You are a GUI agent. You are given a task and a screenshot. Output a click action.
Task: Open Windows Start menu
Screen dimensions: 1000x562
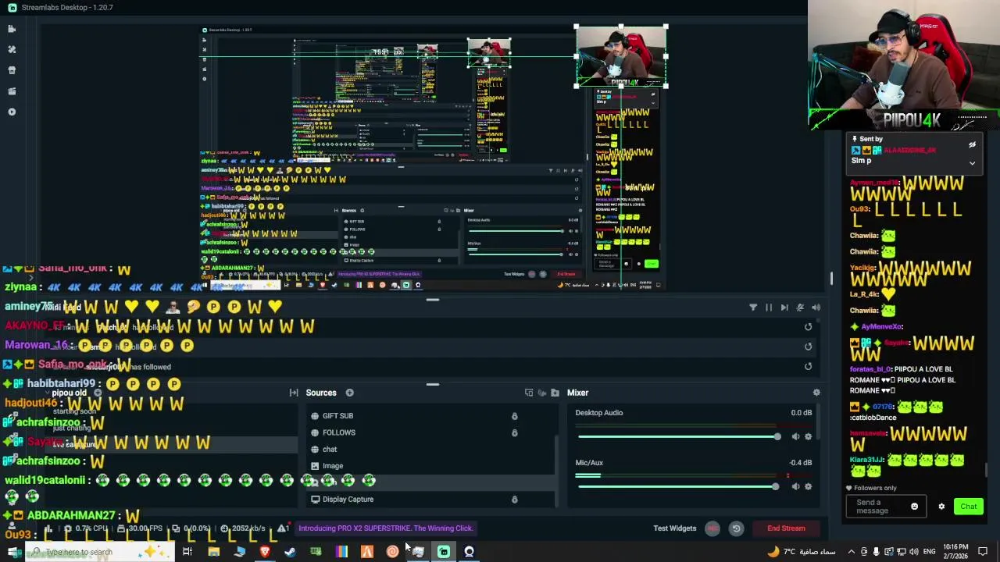coord(13,552)
